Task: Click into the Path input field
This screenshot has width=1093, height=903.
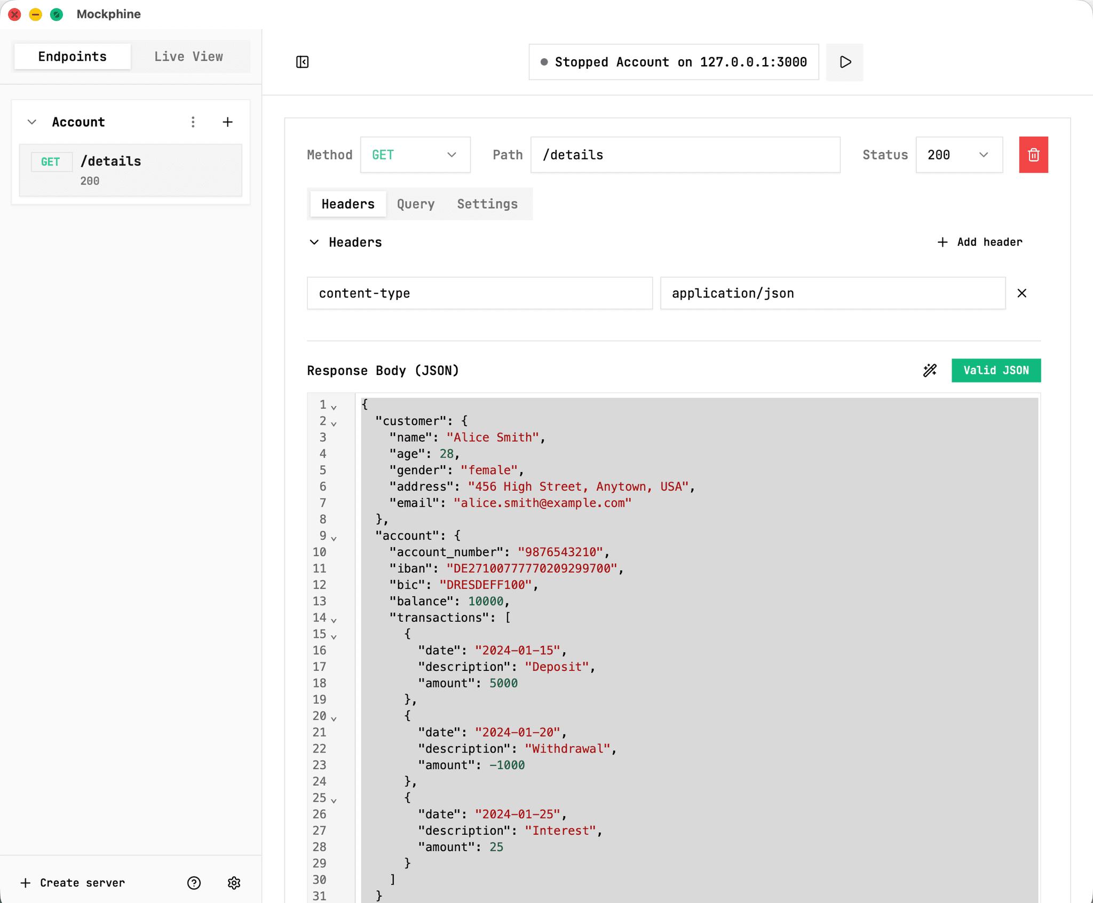Action: [x=685, y=155]
